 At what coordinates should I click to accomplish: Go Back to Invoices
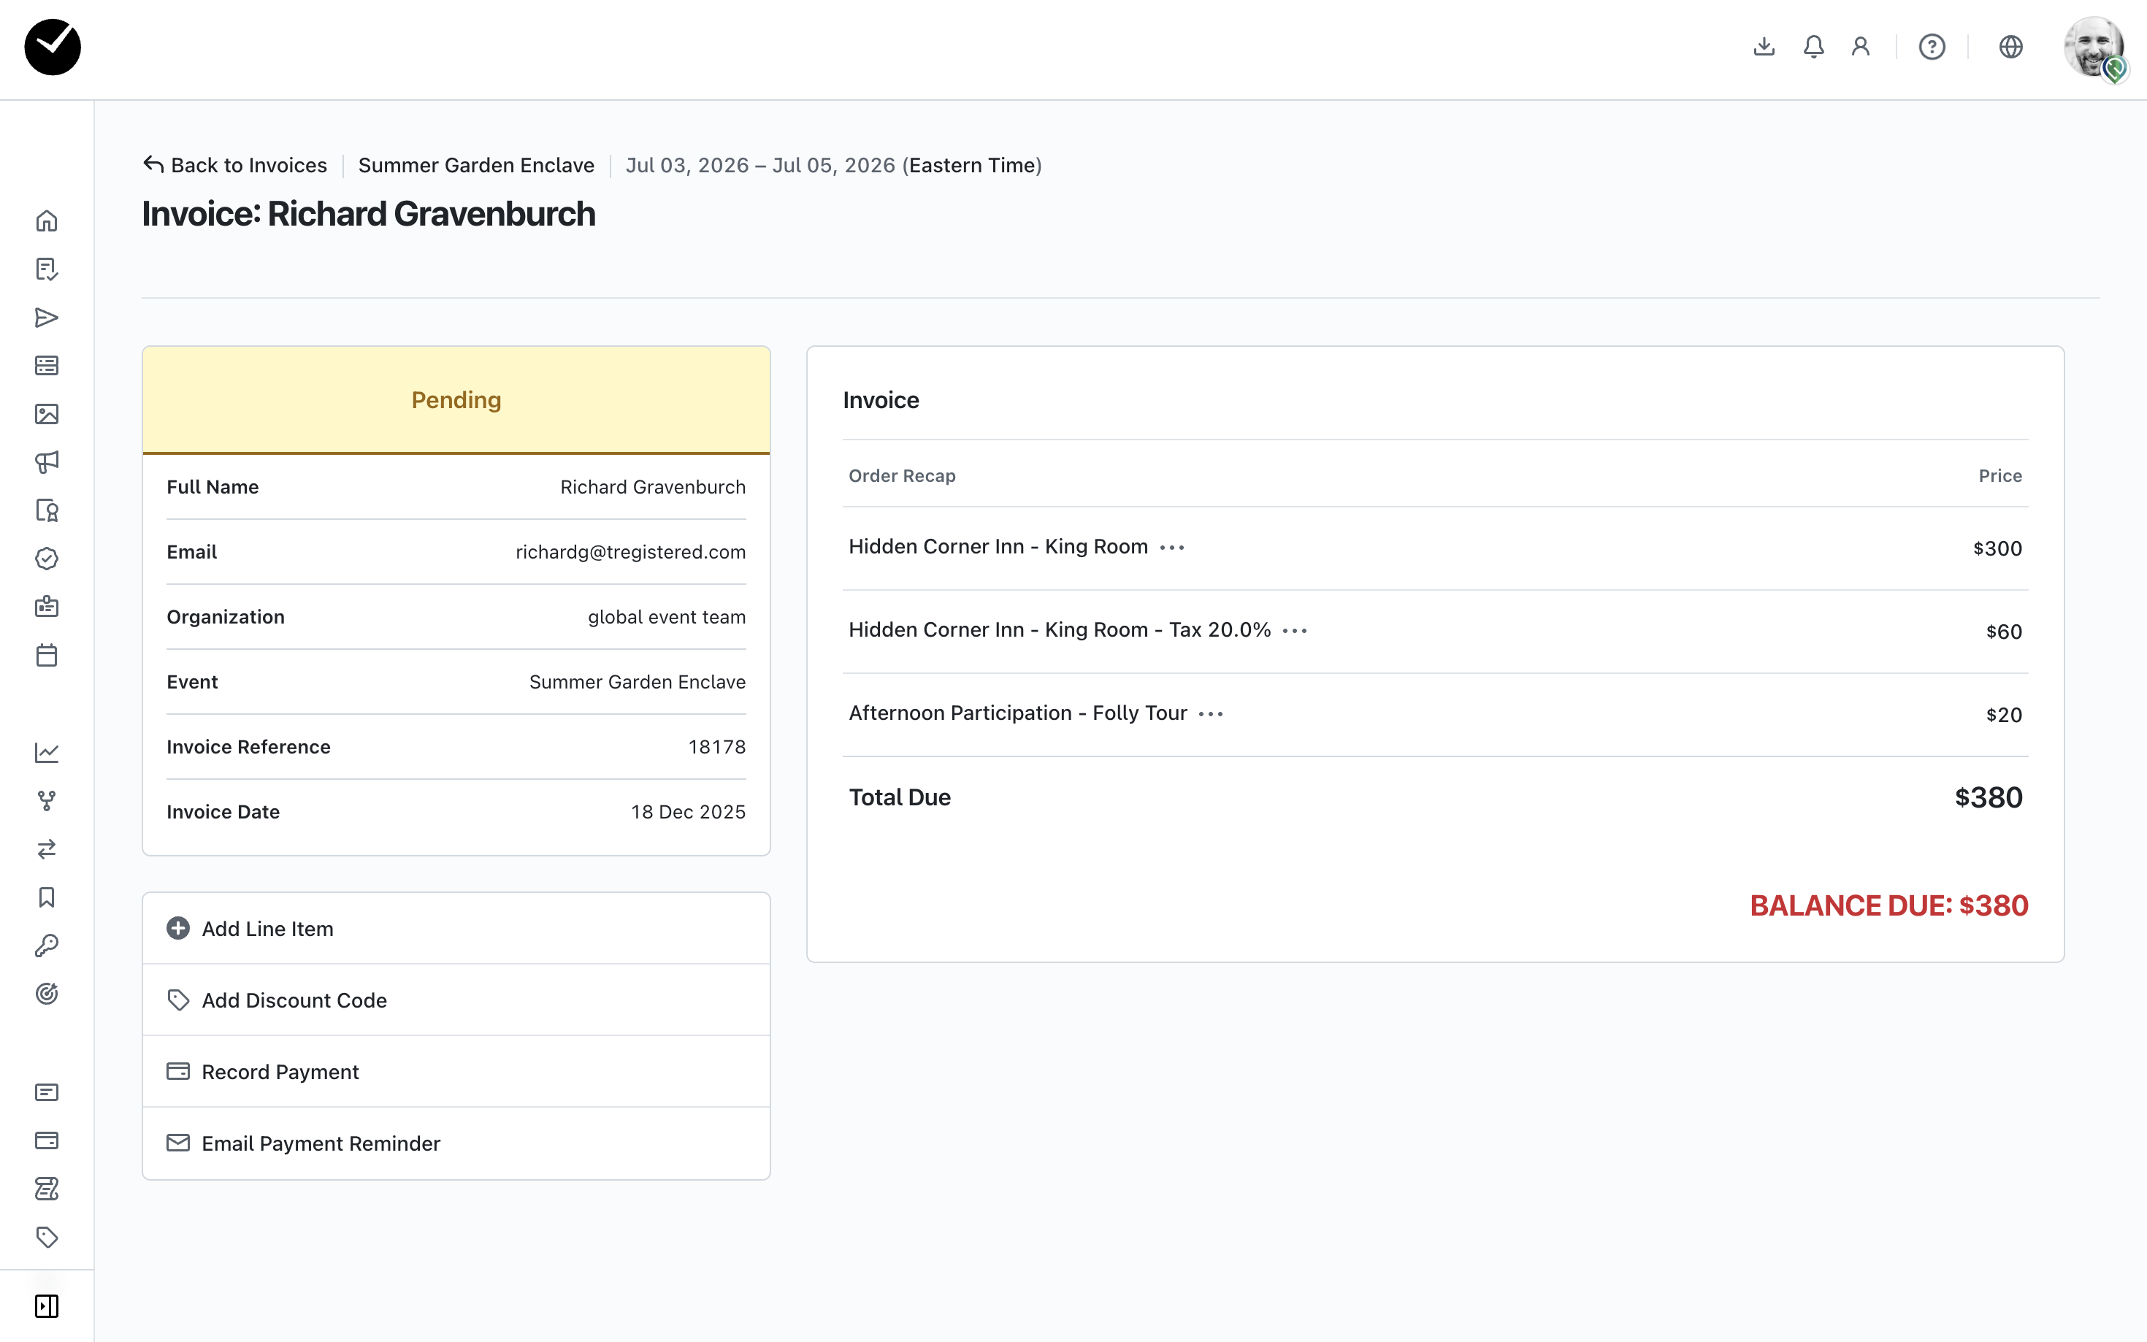pos(235,165)
